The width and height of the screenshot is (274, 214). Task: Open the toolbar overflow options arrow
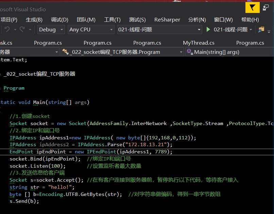tap(269, 32)
